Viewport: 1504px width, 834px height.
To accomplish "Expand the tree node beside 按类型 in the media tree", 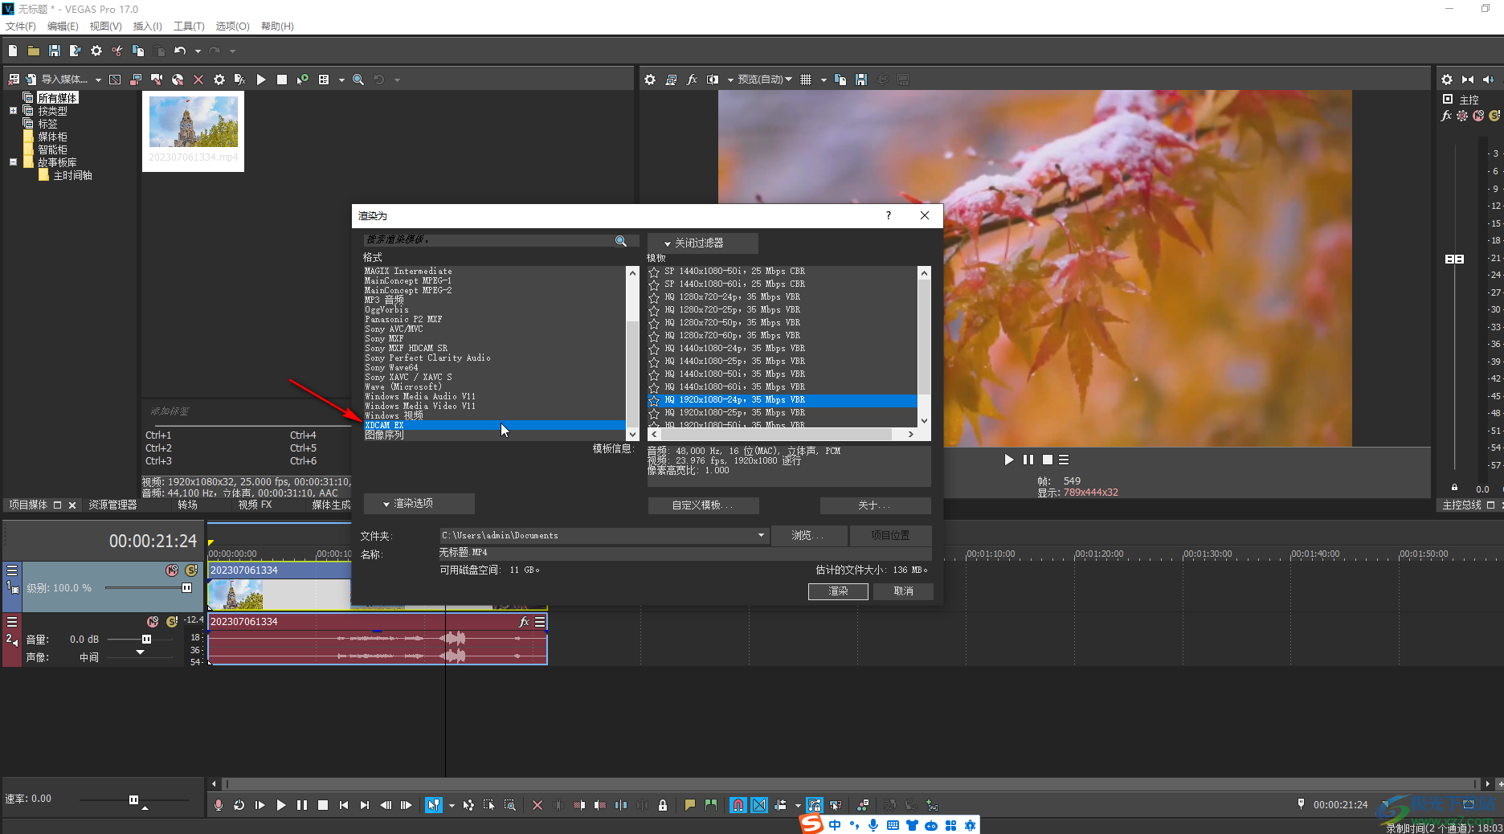I will (x=13, y=111).
